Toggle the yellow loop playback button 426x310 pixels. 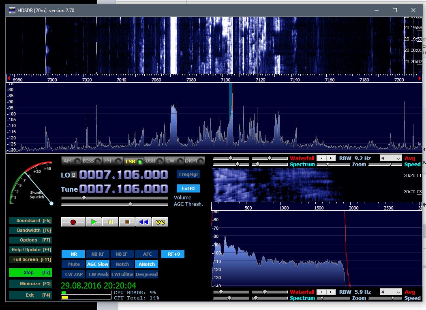[160, 222]
